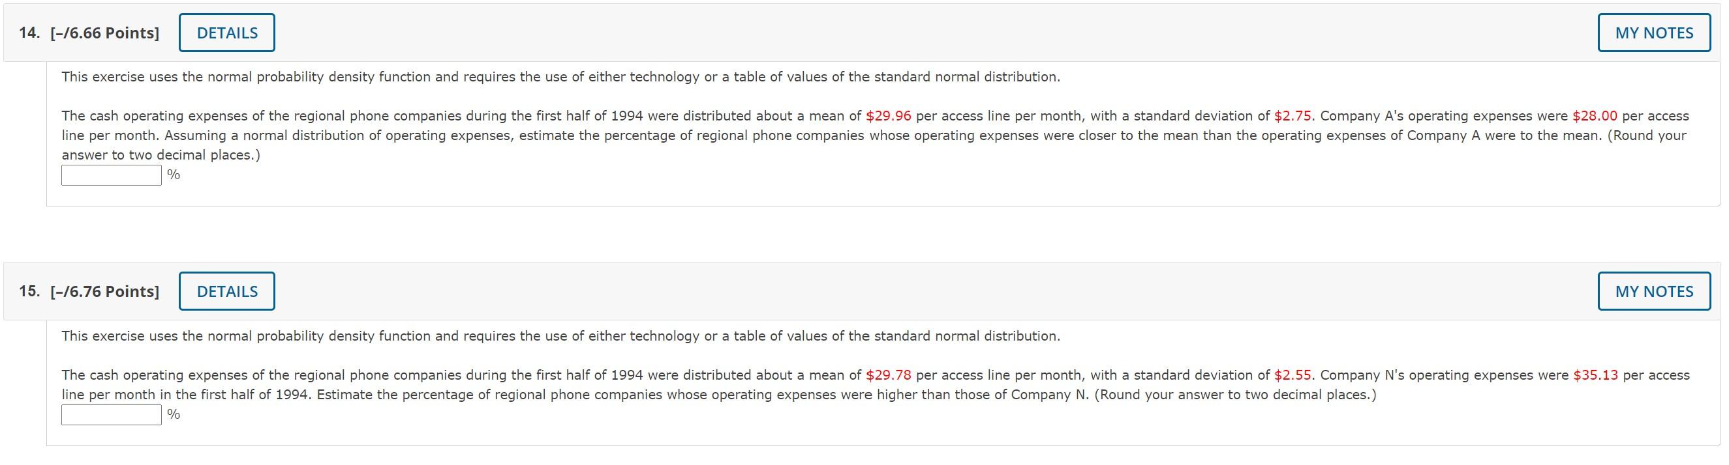Click the Company A problem statement paragraph
This screenshot has height=465, width=1729.
coord(875,135)
